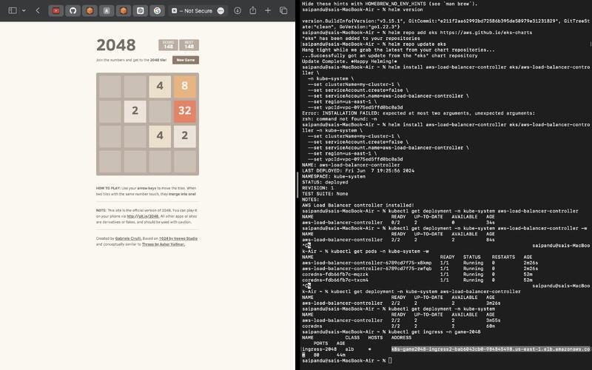Show downloads in Safari toolbar
Image resolution: width=592 pixels, height=370 pixels.
pyautogui.click(x=238, y=10)
